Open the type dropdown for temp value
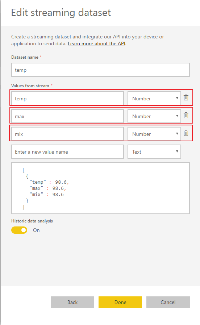Screen dimensions: 200x325 click(x=154, y=99)
